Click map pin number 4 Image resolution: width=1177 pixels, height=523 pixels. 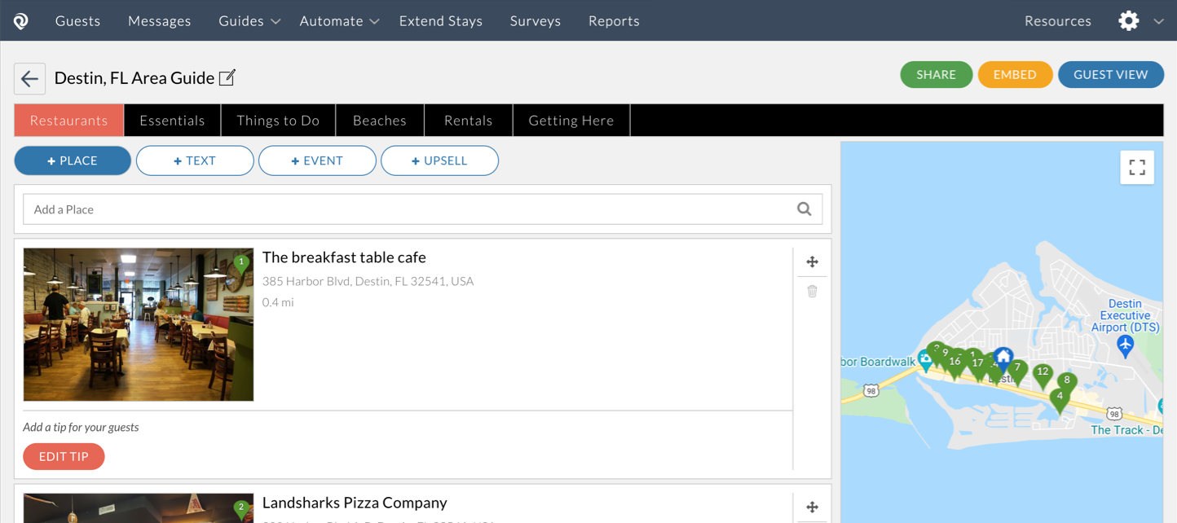point(1060,399)
